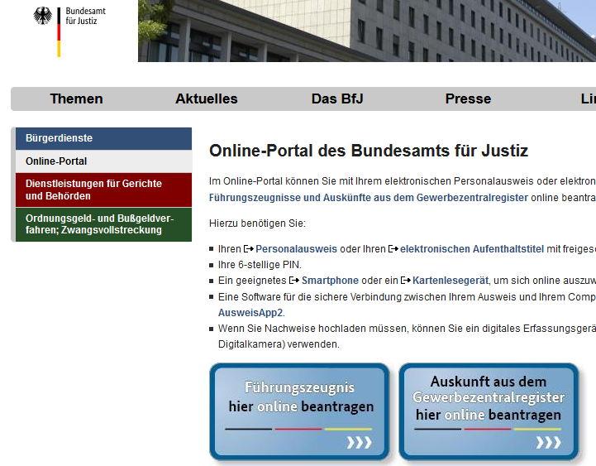The image size is (596, 466).
Task: Click the triple-chevron arrows on the Gewerbezentralregister banner
Action: (x=548, y=443)
